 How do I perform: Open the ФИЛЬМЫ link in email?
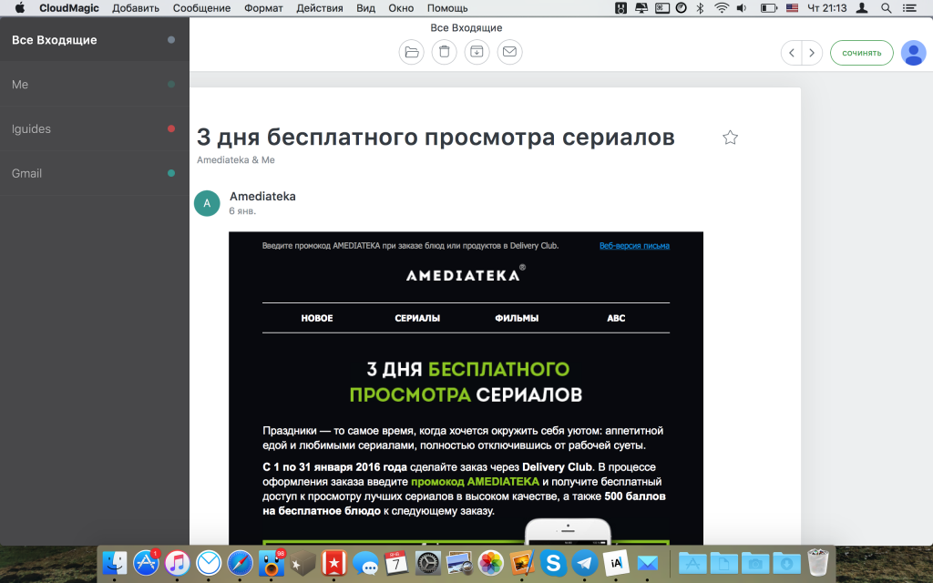coord(517,318)
